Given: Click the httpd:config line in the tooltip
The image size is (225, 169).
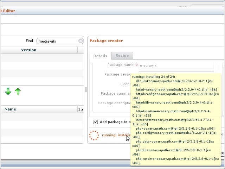Looking at the screenshot, I should 176,96.
